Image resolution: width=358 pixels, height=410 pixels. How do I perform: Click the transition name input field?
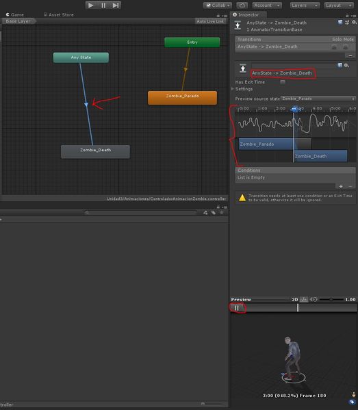(x=294, y=65)
